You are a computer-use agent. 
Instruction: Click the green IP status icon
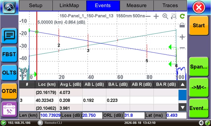pos(3,123)
